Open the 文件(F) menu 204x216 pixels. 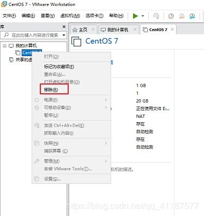click(x=9, y=16)
